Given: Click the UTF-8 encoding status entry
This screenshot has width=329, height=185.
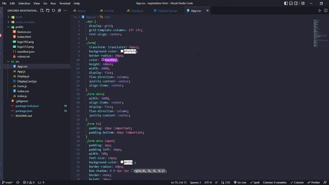Looking at the screenshot, I should pos(208,182).
